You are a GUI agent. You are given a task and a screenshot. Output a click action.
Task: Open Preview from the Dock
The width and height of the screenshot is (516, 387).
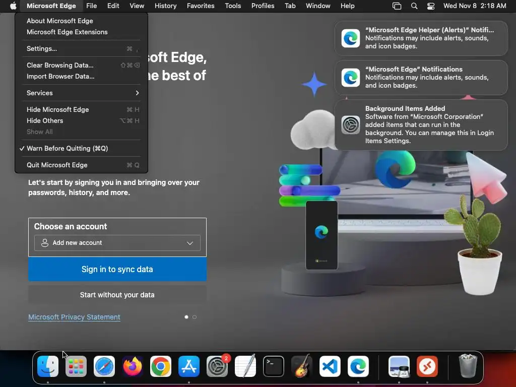399,366
